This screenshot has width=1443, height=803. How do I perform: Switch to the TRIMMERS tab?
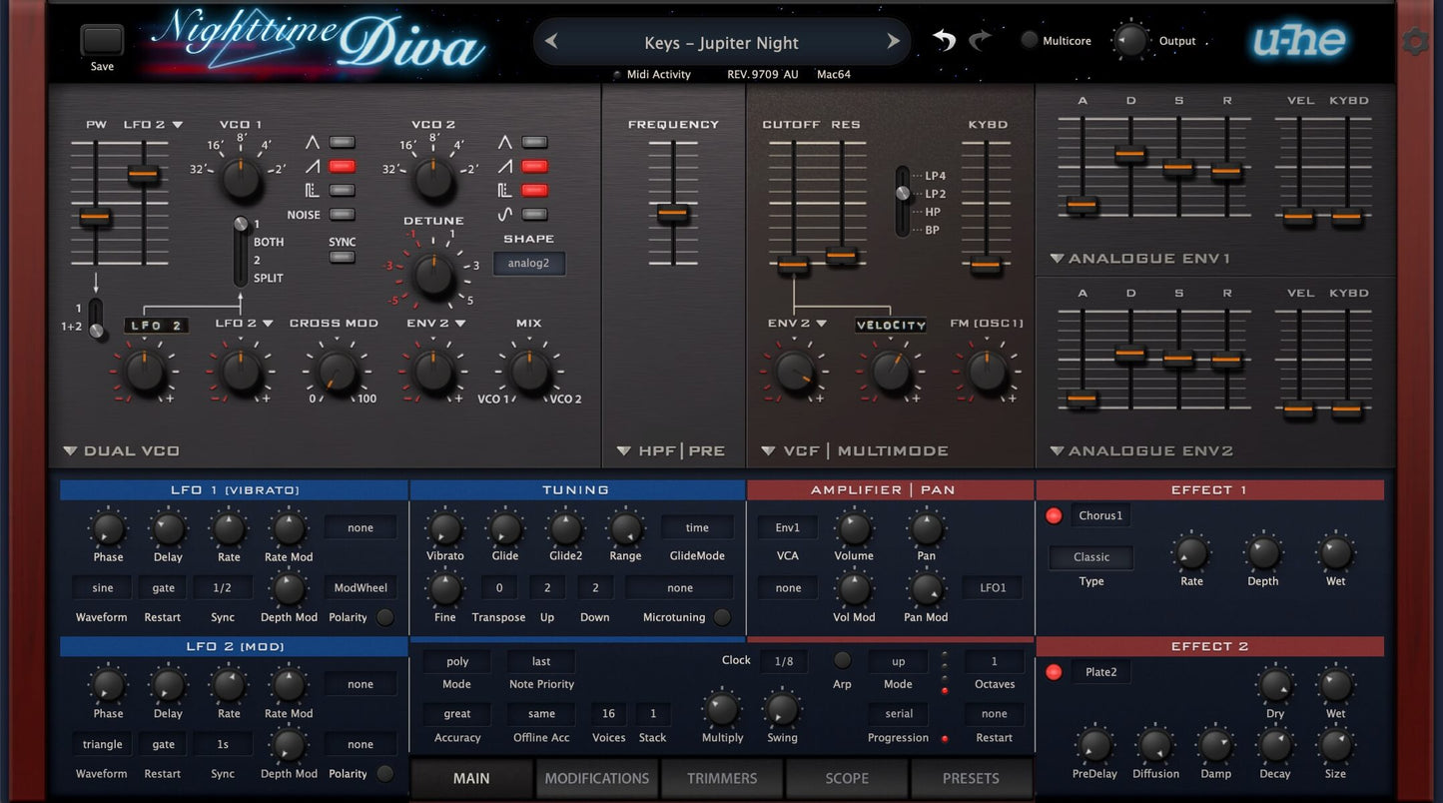[x=722, y=779]
